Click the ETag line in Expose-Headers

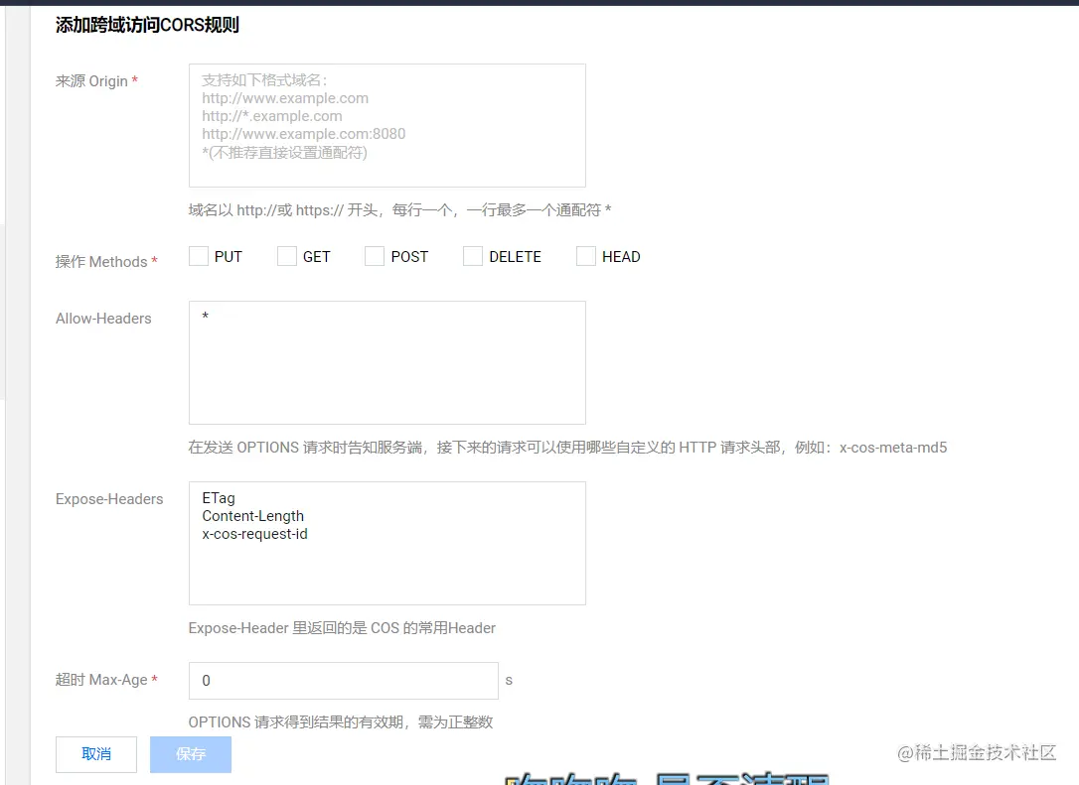[219, 497]
